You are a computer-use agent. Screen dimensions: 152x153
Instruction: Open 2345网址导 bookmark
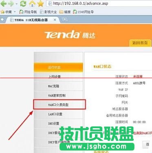83,12
